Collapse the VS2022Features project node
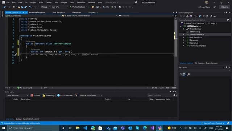 click(181, 26)
